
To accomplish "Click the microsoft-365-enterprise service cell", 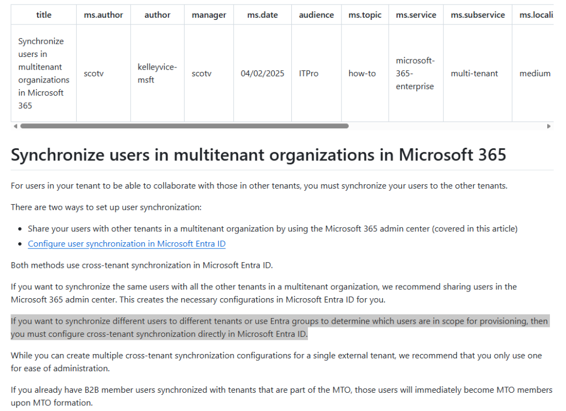I will [x=415, y=73].
